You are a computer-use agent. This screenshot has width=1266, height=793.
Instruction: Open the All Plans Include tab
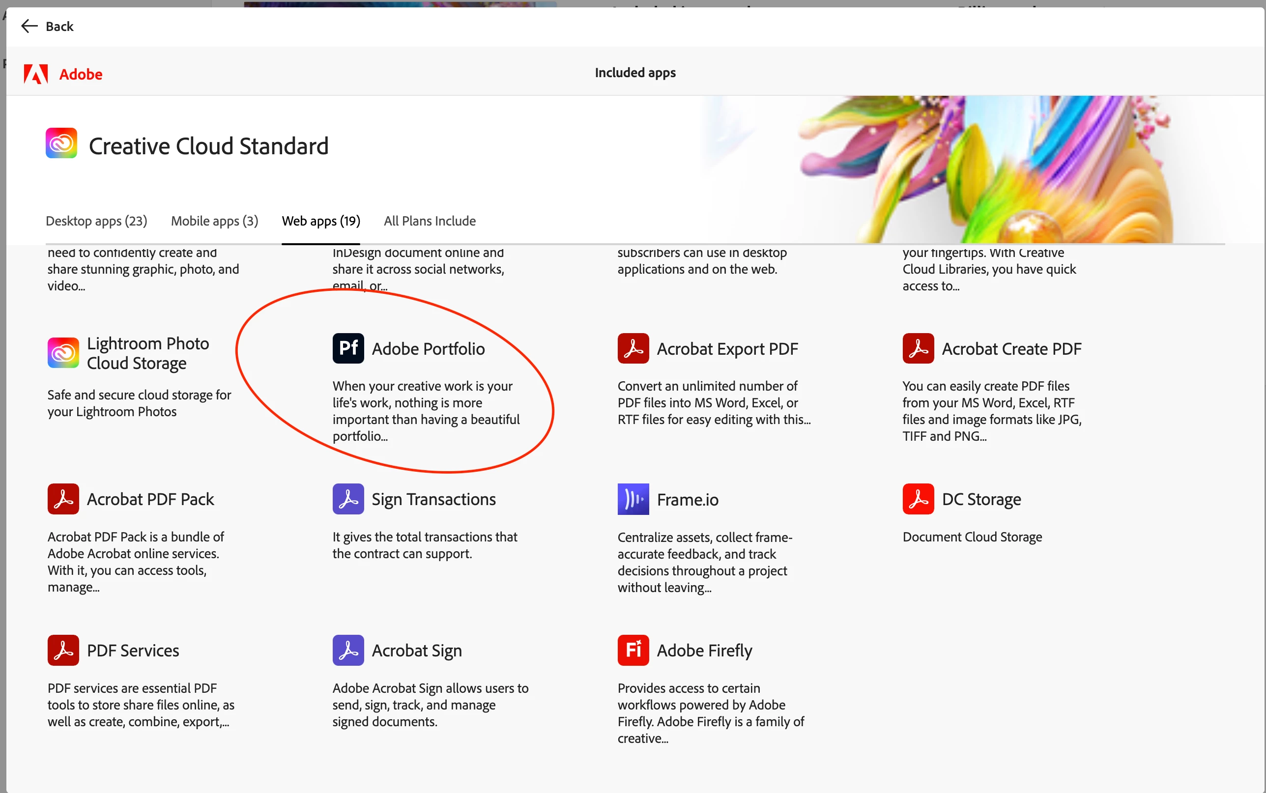tap(430, 221)
